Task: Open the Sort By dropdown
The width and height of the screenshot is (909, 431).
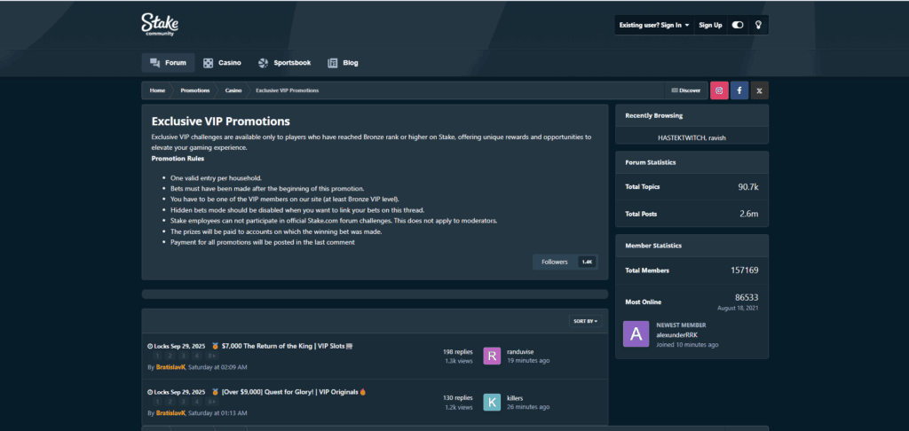Action: click(586, 321)
